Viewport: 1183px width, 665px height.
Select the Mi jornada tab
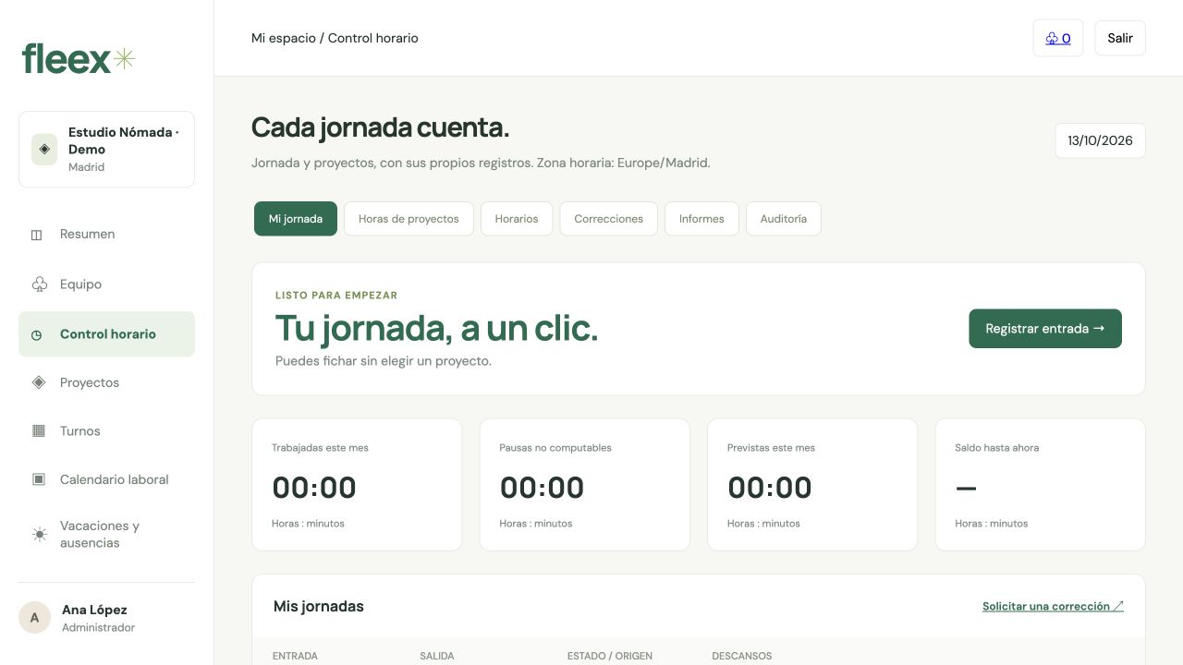click(296, 219)
